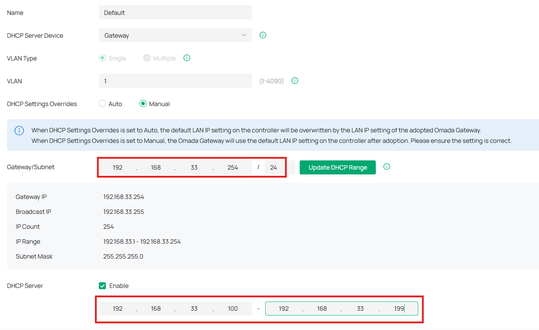
Task: Select the Single VLAN Type radio button
Action: coord(102,58)
